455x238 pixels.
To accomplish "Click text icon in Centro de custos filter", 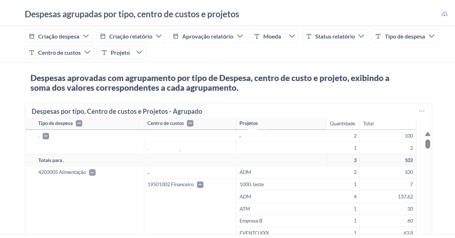I will (32, 53).
